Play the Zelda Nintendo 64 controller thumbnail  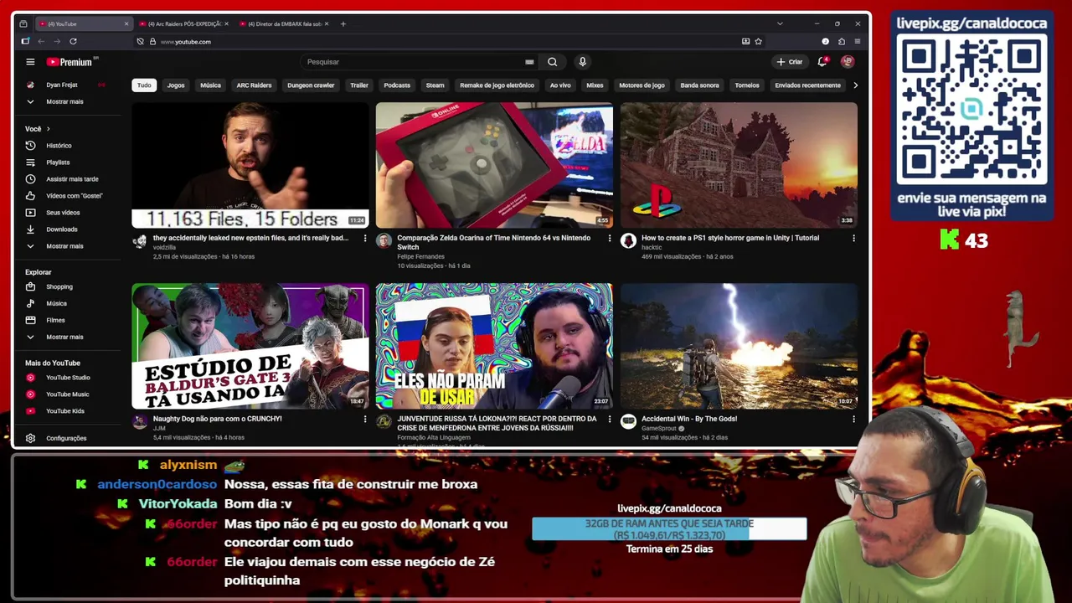(x=494, y=165)
